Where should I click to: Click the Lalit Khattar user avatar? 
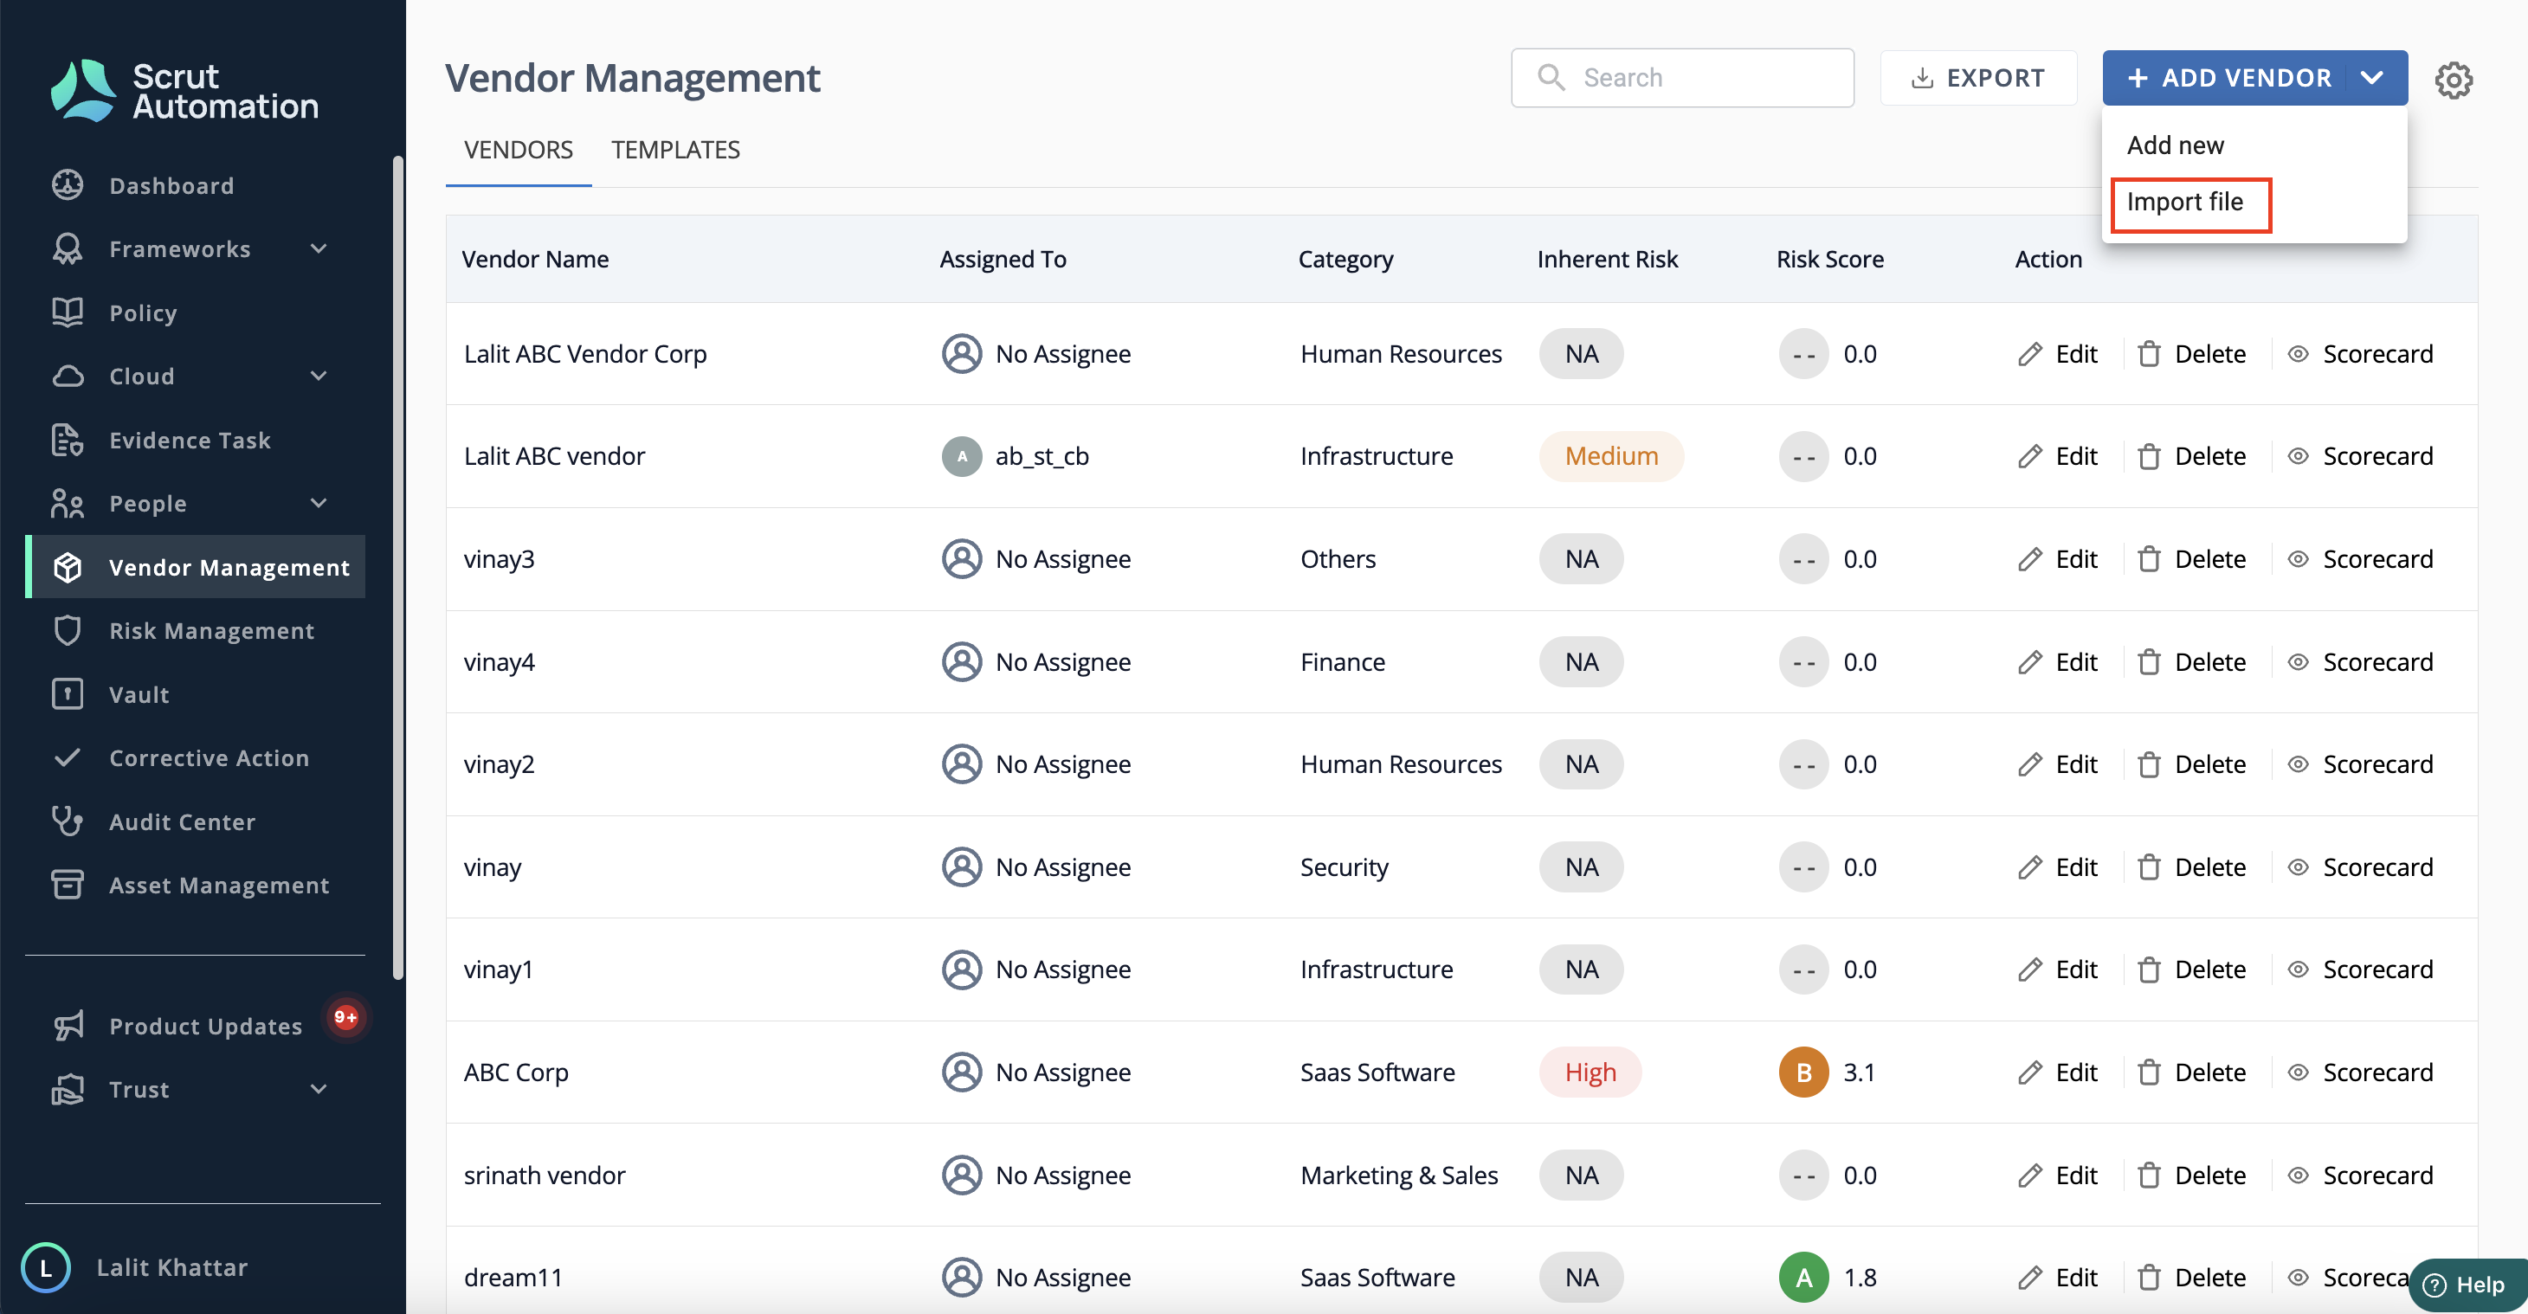coord(45,1267)
